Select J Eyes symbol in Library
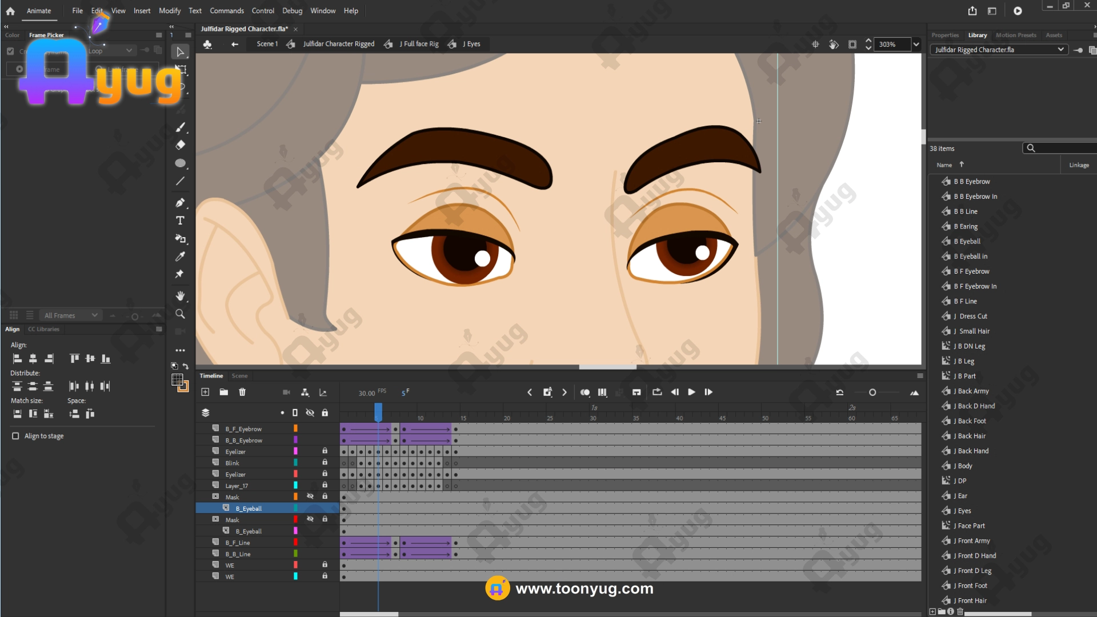 pyautogui.click(x=964, y=511)
